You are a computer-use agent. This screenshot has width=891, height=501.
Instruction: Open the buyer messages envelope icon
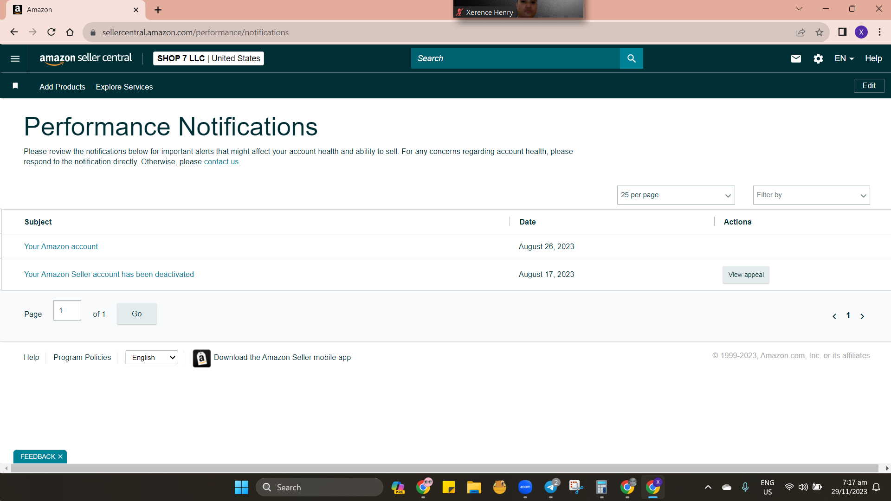(x=796, y=58)
